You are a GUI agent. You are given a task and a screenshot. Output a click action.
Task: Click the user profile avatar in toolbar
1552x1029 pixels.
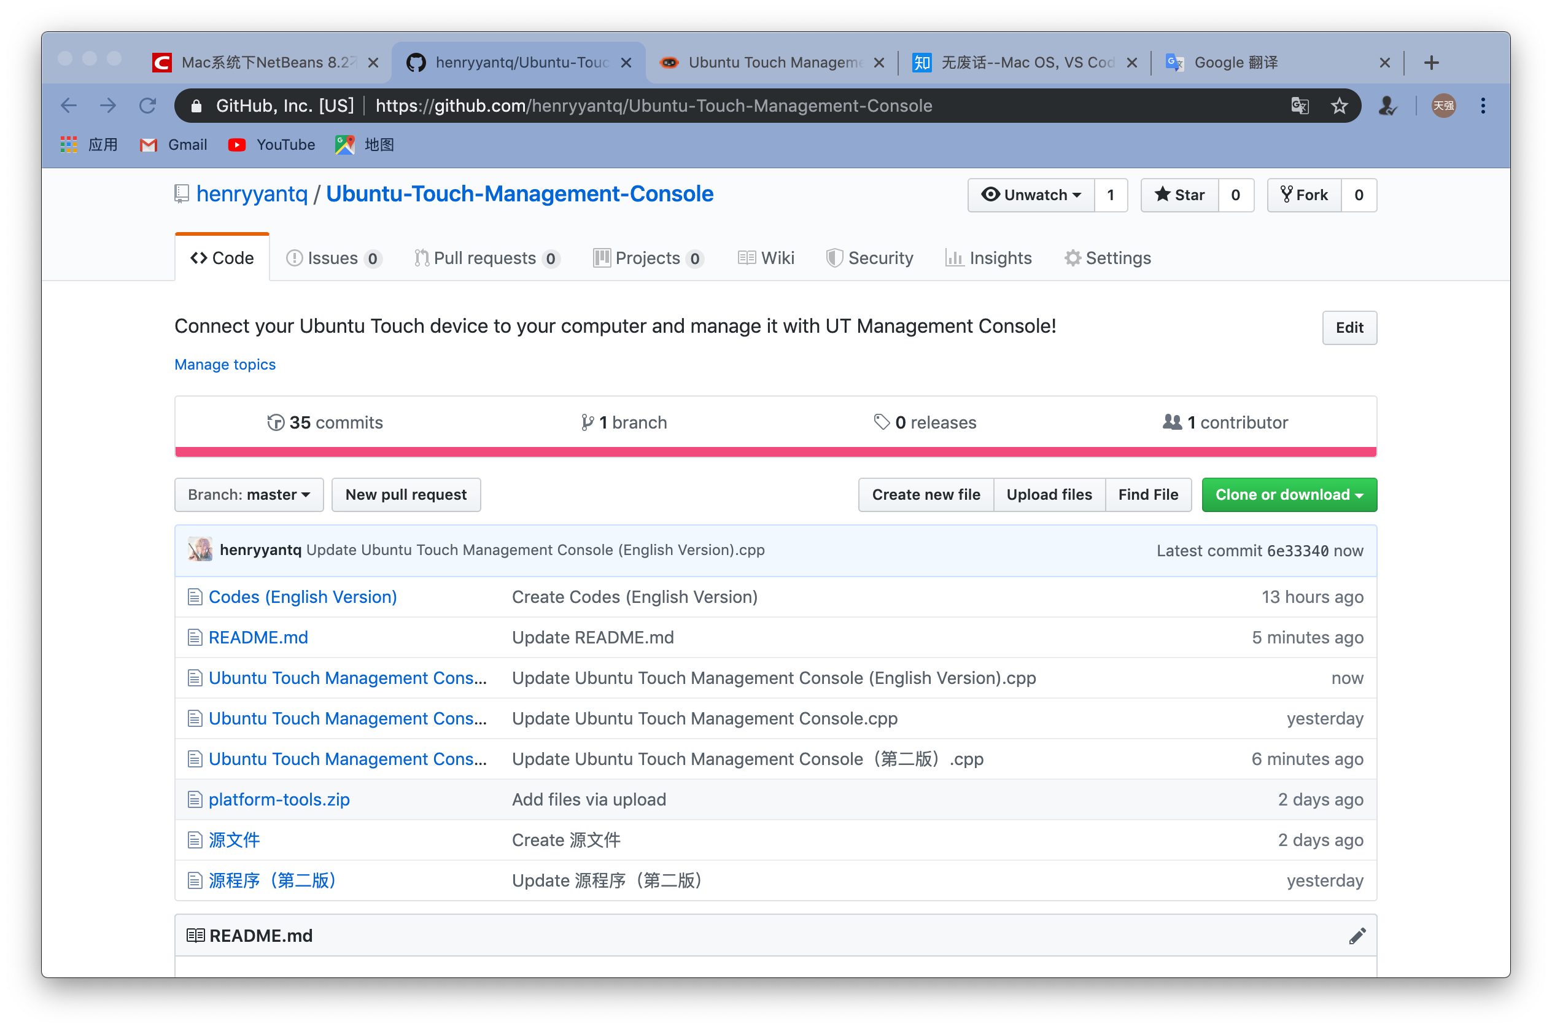1443,106
